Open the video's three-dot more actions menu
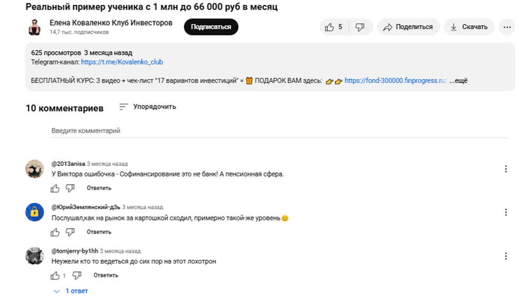The image size is (519, 305). click(507, 27)
